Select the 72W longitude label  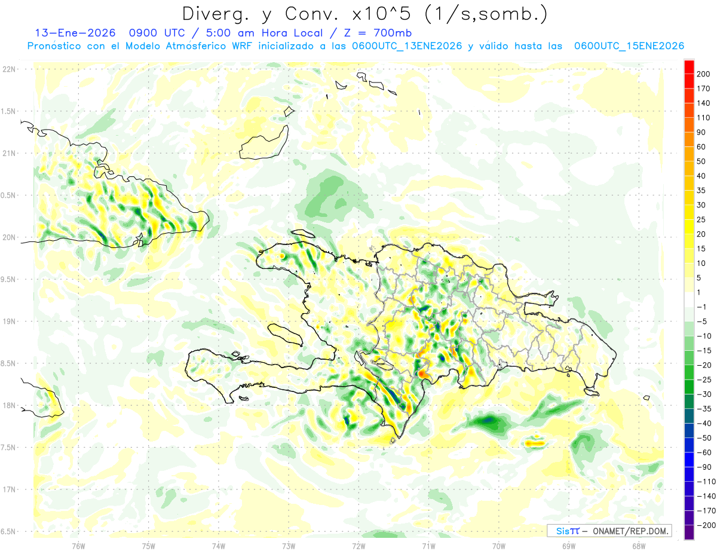click(358, 546)
